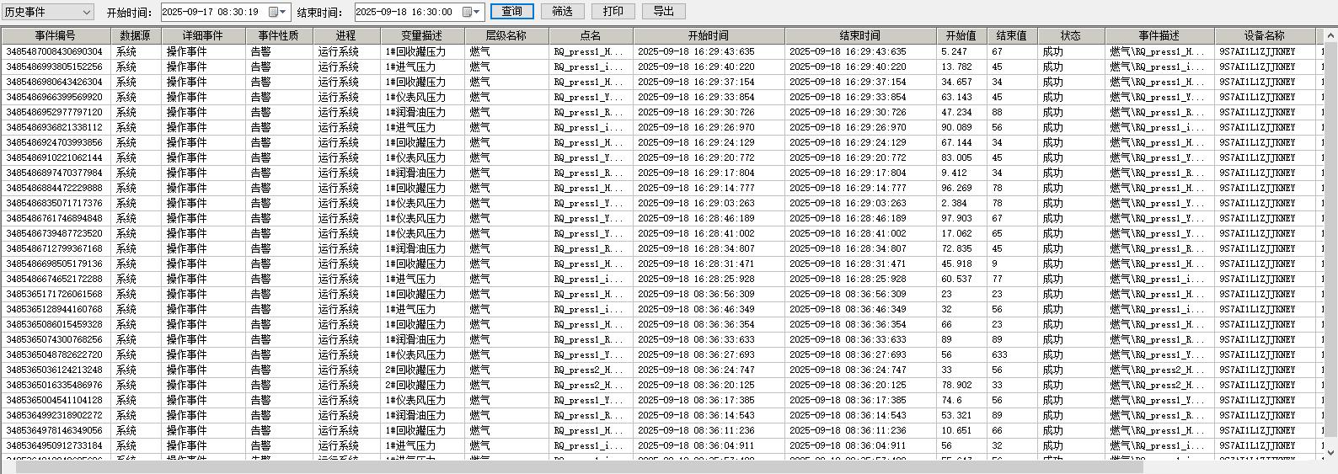
Task: Click the 查询 button
Action: [511, 11]
